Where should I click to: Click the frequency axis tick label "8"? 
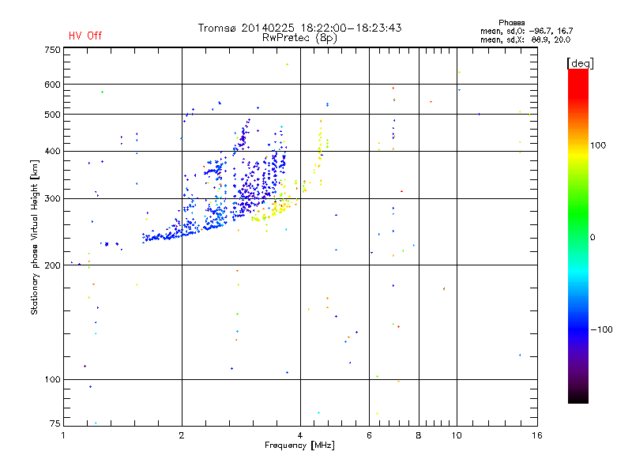click(419, 435)
